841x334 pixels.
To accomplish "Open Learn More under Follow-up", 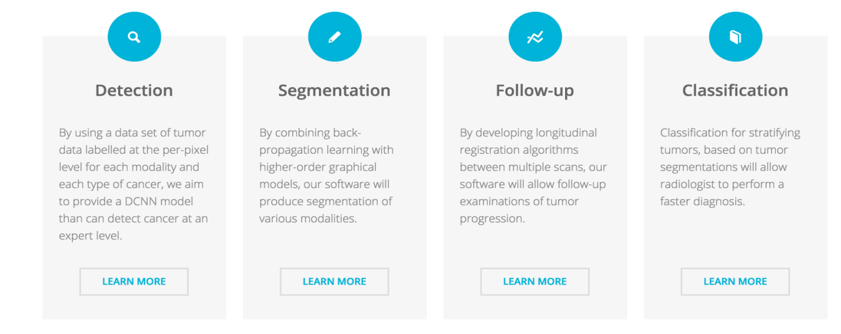I will [535, 281].
